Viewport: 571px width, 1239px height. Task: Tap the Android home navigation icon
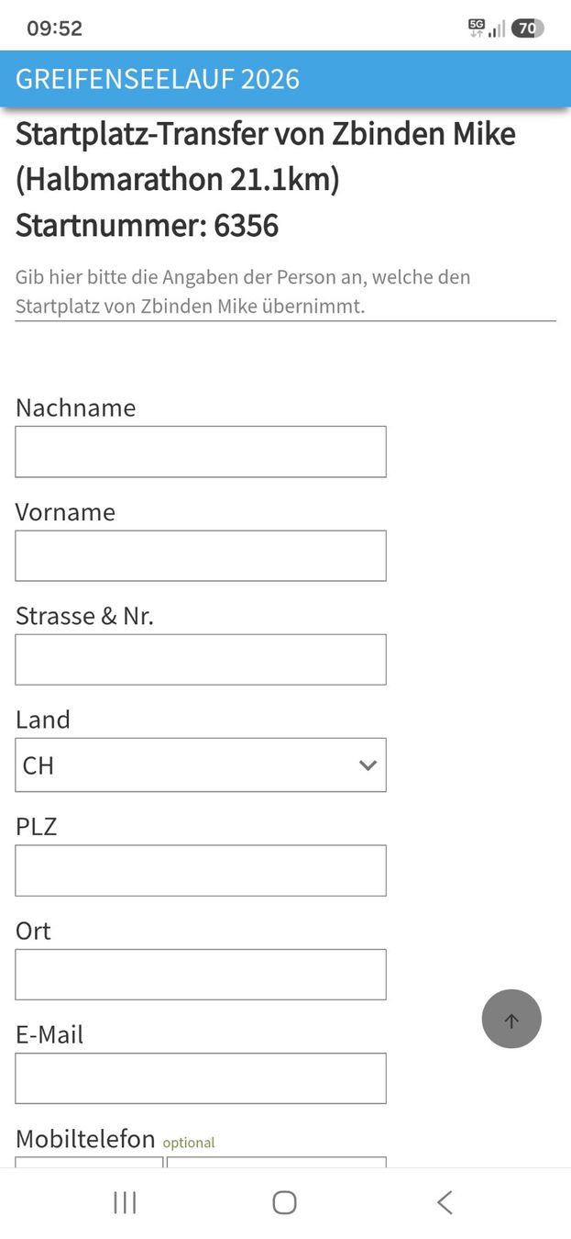click(x=285, y=1202)
